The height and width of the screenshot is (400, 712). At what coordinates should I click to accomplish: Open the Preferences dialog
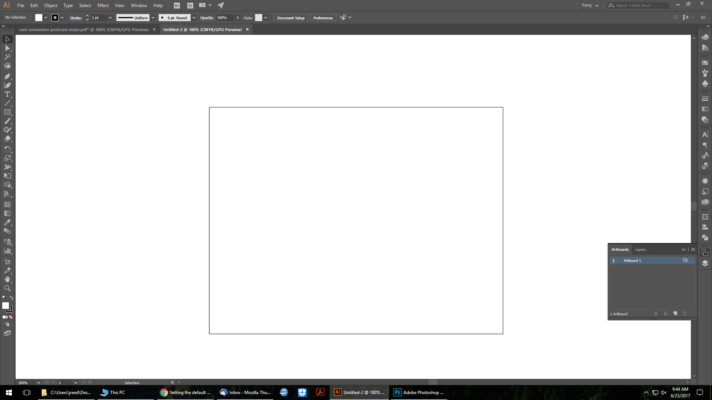(323, 17)
